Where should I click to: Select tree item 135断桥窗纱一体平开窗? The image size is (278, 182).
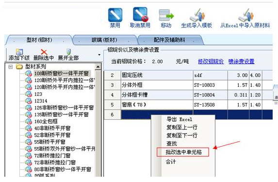click(x=61, y=114)
